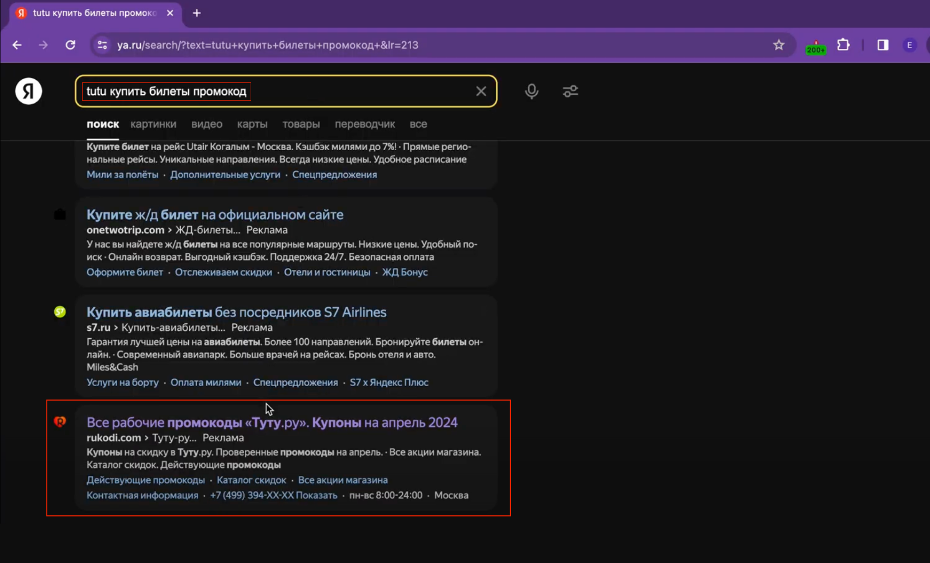Open S7 Спецпредложения link
Image resolution: width=930 pixels, height=563 pixels.
(x=295, y=382)
